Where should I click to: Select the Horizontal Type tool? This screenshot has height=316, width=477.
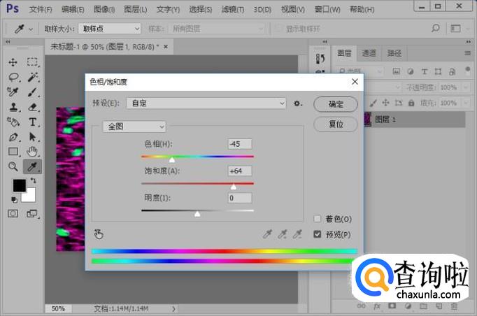(32, 122)
